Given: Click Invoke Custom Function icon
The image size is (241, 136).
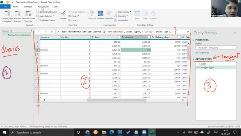Looking at the screenshot, I should pos(29,14).
